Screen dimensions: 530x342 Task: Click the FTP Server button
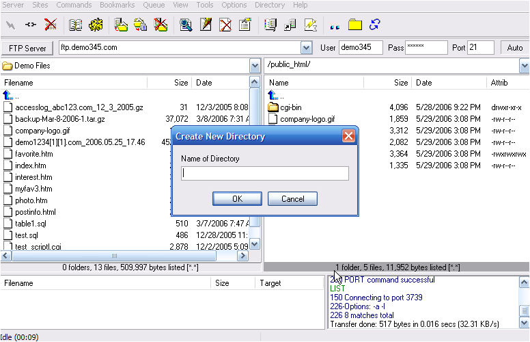(x=27, y=48)
